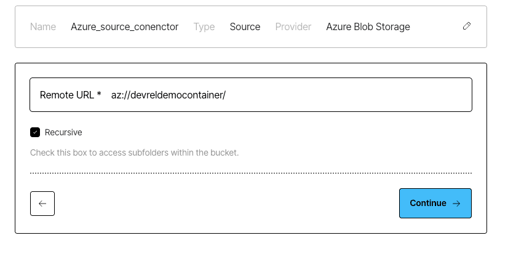The width and height of the screenshot is (532, 262).
Task: Uncheck the Recursive checkbox
Action: click(35, 132)
